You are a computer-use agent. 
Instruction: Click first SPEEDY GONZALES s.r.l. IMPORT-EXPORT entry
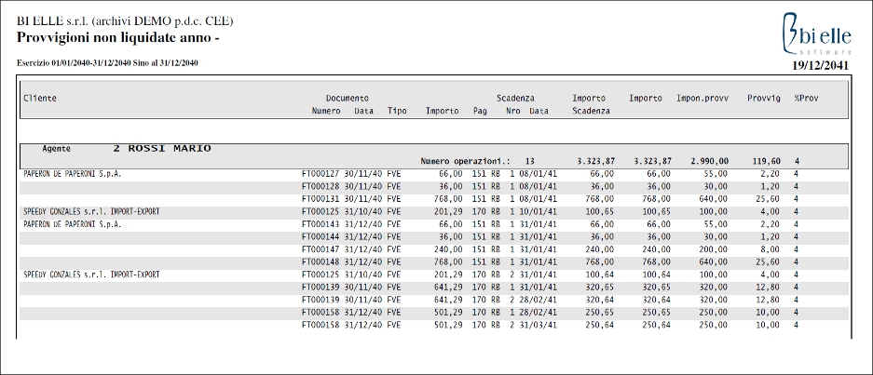(x=91, y=211)
